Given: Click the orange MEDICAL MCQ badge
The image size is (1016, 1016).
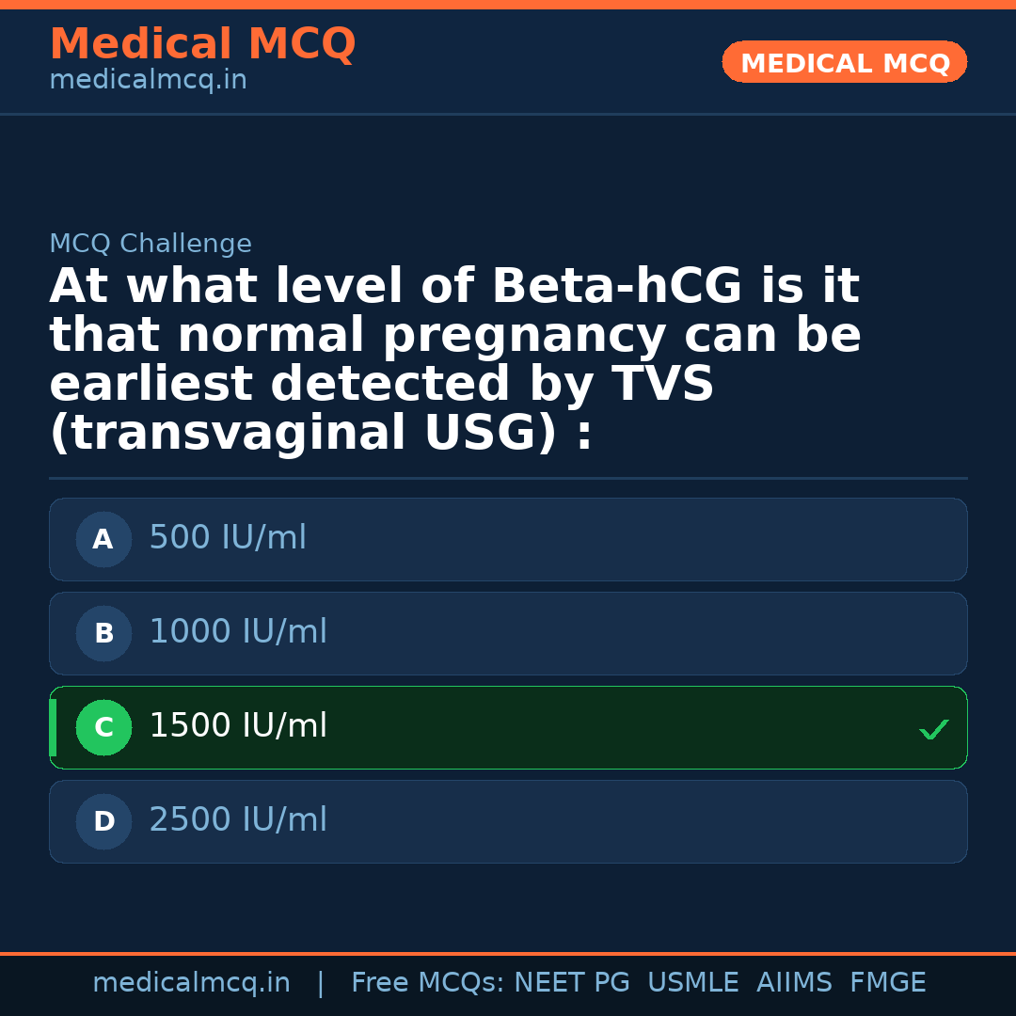Looking at the screenshot, I should pos(844,63).
